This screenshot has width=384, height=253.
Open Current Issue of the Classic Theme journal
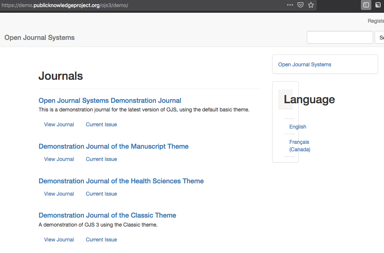(x=101, y=239)
